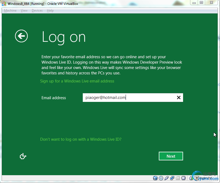This screenshot has width=220, height=183.
Task: Click the USB devices status icon
Action: tap(167, 178)
